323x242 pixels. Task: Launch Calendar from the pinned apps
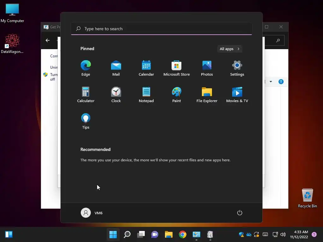146,68
